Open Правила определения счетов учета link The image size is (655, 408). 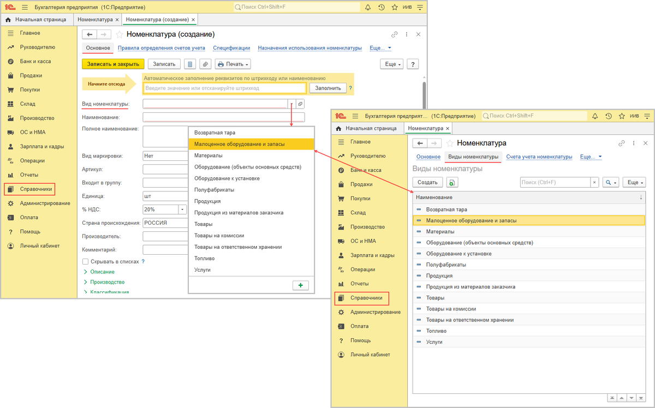click(x=162, y=48)
